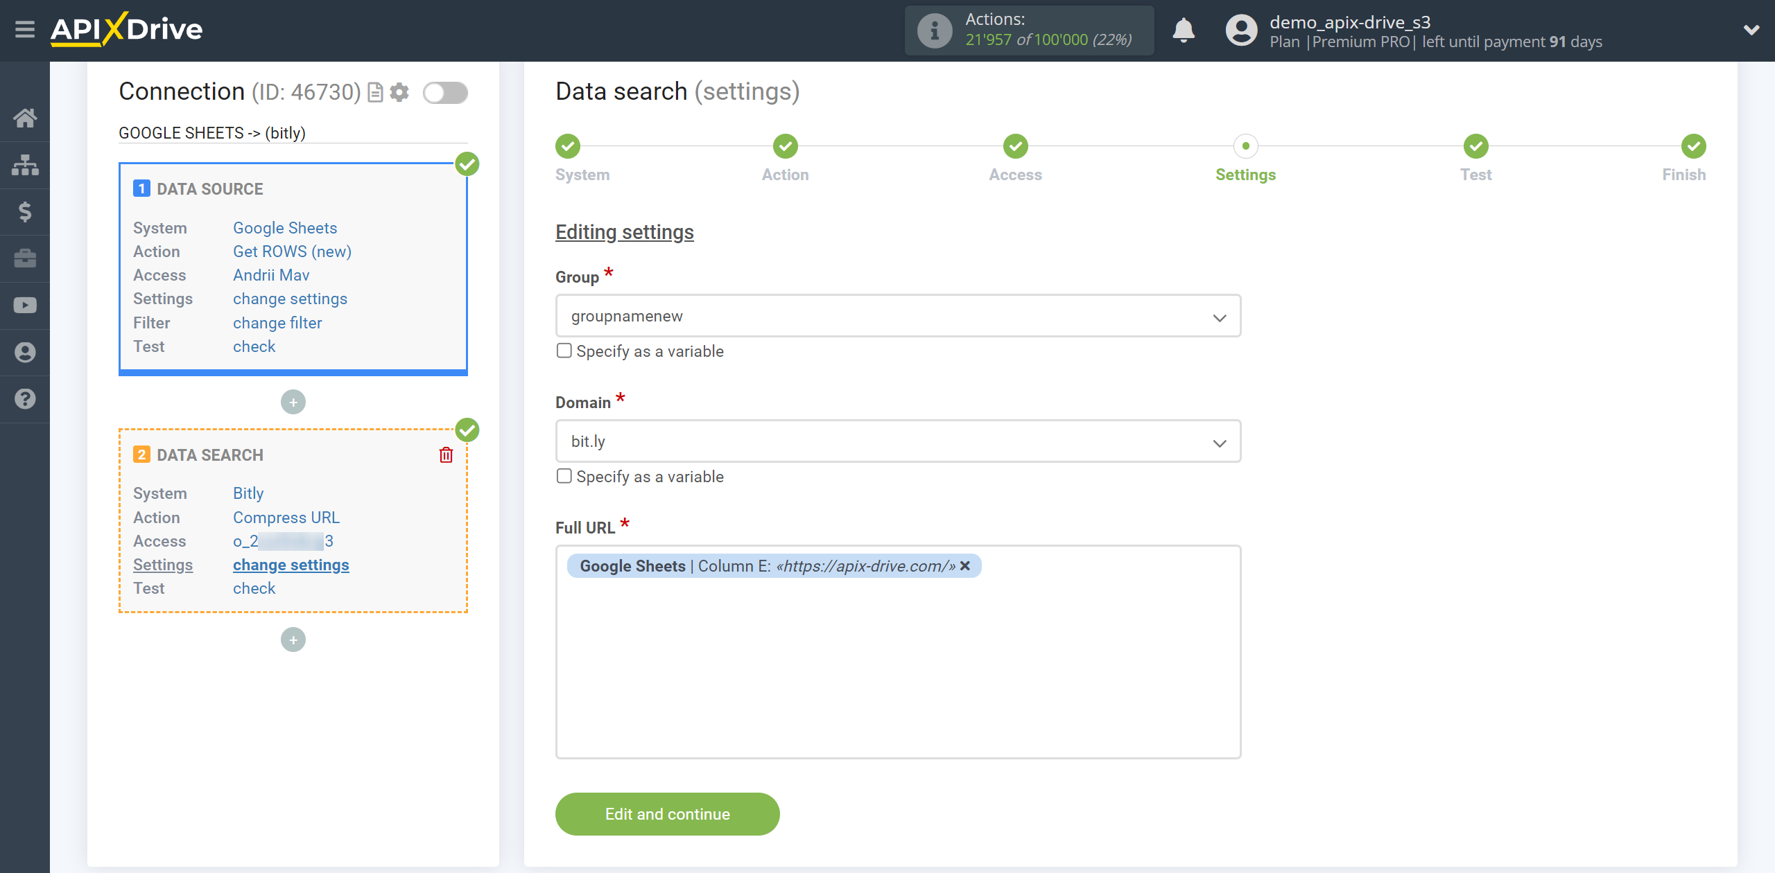
Task: Open Get ROWS (new) action link
Action: (x=292, y=252)
